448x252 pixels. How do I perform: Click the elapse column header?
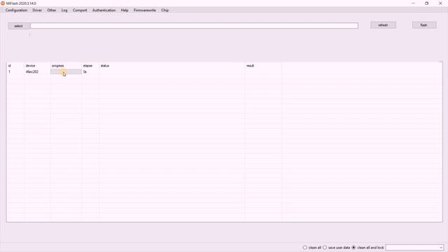(87, 66)
